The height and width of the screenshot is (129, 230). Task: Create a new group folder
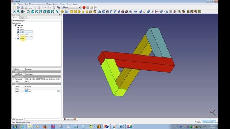(66, 11)
